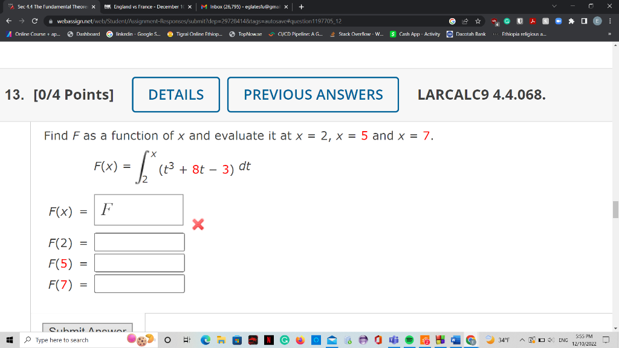Open Firefox from the taskbar
Viewport: 619px width, 348px height.
(x=299, y=340)
